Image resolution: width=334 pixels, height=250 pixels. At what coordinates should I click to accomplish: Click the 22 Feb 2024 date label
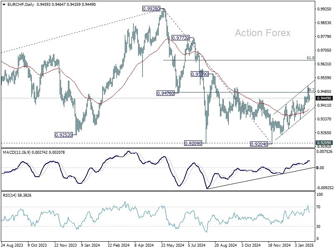point(119,245)
